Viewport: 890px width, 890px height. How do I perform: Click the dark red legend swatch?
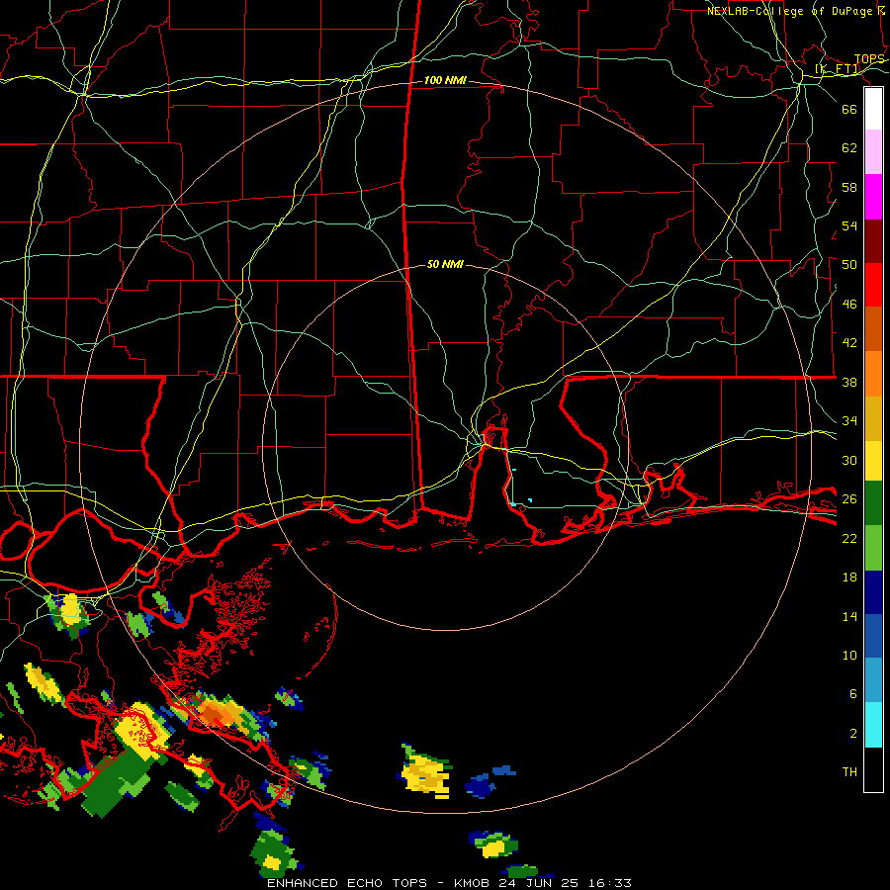[873, 241]
